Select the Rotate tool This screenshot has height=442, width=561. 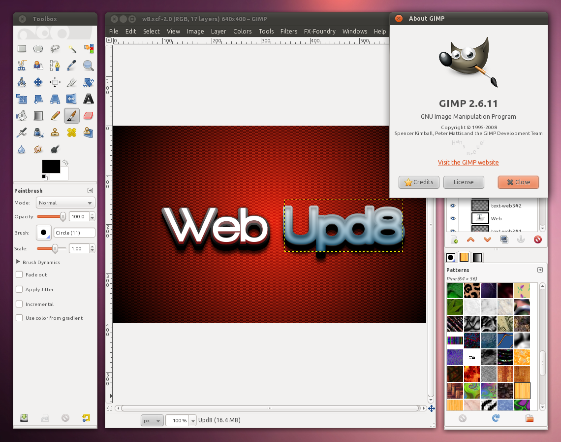89,82
